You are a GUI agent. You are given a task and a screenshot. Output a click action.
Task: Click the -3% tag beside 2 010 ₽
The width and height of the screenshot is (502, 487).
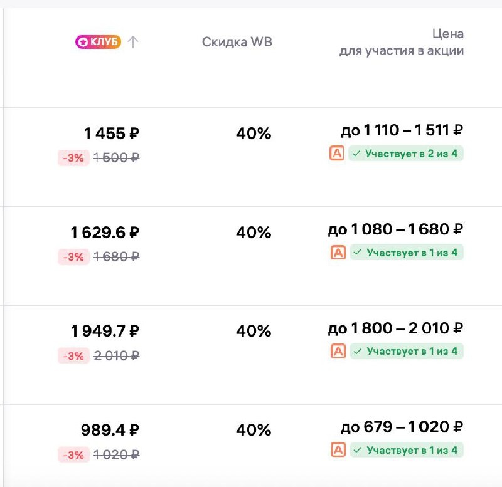click(74, 356)
